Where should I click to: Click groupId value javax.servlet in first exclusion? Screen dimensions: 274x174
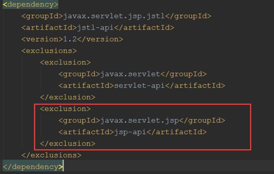[x=130, y=74]
